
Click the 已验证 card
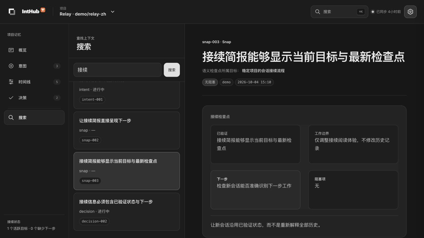(255, 144)
